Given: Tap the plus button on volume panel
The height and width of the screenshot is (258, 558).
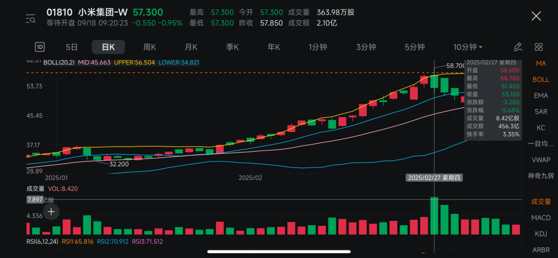Looking at the screenshot, I should click(51, 211).
